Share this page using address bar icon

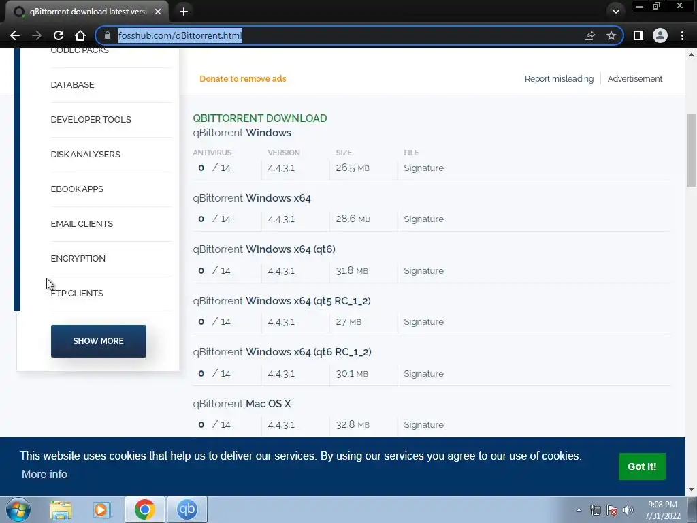coord(589,35)
